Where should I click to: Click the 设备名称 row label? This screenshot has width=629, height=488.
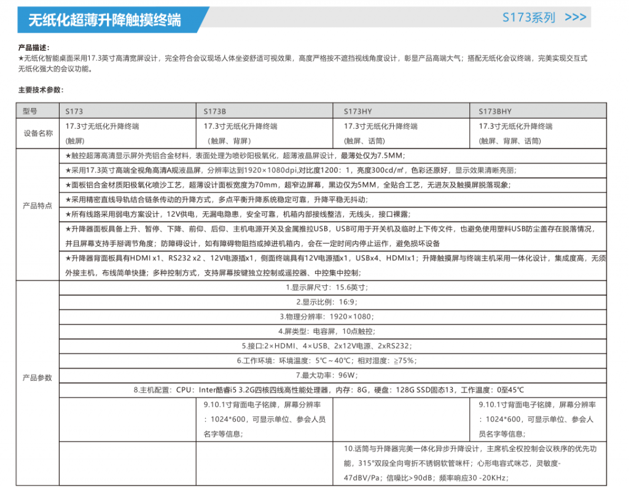click(x=37, y=133)
